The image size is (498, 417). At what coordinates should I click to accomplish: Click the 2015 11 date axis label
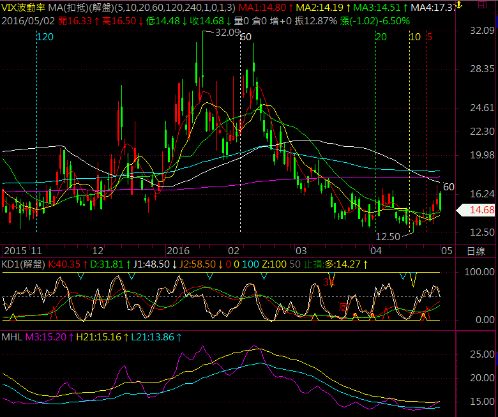23,251
